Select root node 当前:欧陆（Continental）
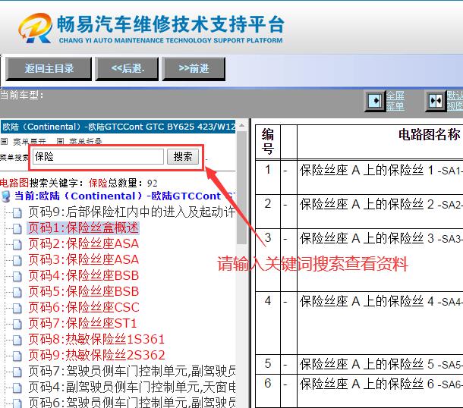This screenshot has height=408, width=463. pyautogui.click(x=124, y=196)
